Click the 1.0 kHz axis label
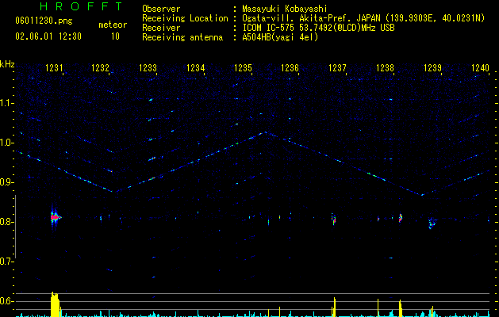The width and height of the screenshot is (499, 317). [6, 143]
